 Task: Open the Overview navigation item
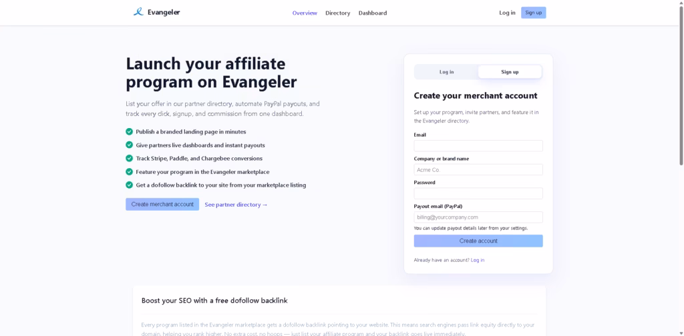click(305, 13)
